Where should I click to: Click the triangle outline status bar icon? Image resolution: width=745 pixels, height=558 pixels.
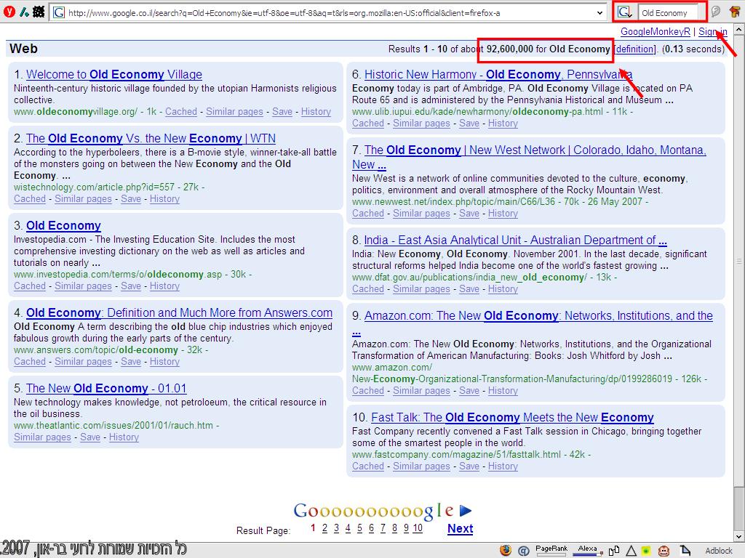point(631,551)
